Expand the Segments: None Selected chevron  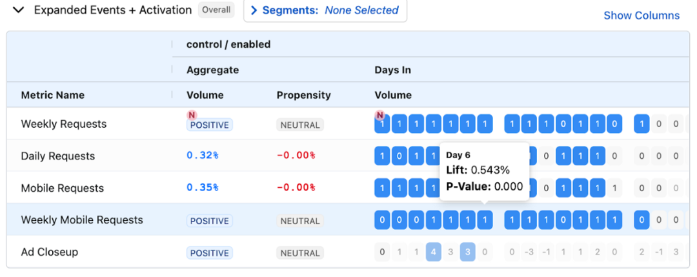coord(254,10)
